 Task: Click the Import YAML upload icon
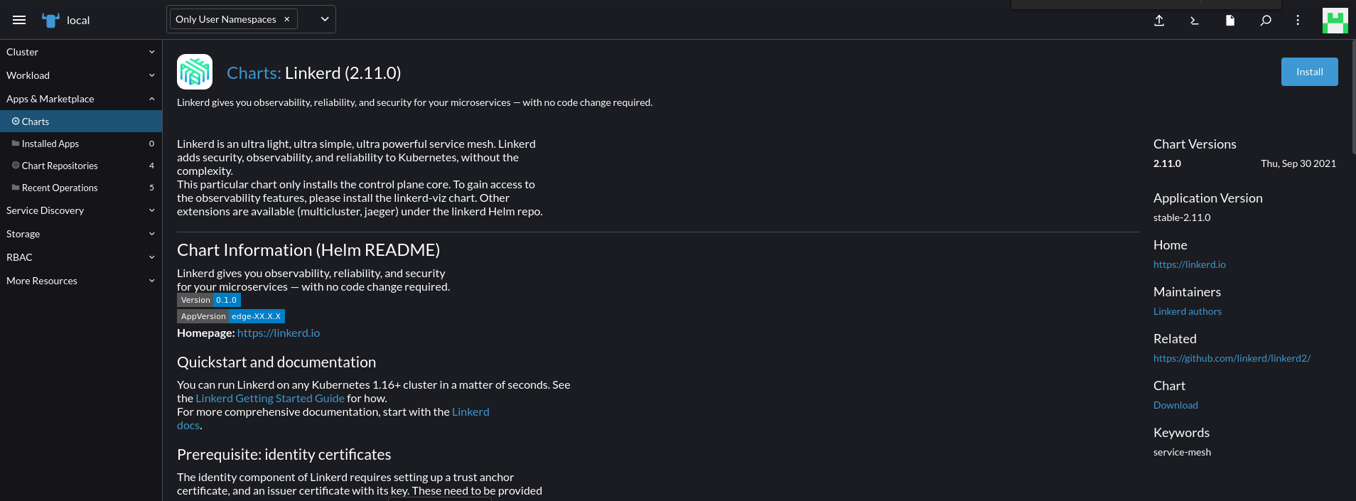[x=1159, y=21]
